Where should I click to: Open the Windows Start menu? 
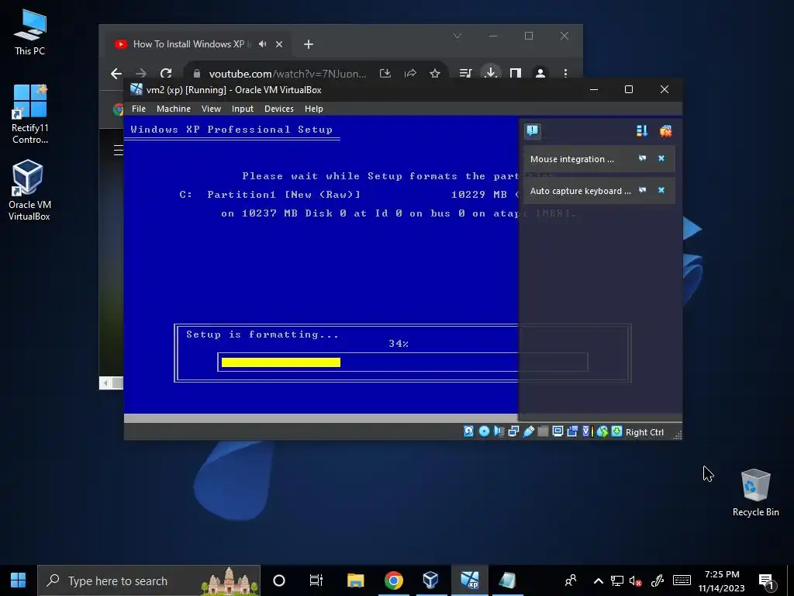(x=19, y=580)
